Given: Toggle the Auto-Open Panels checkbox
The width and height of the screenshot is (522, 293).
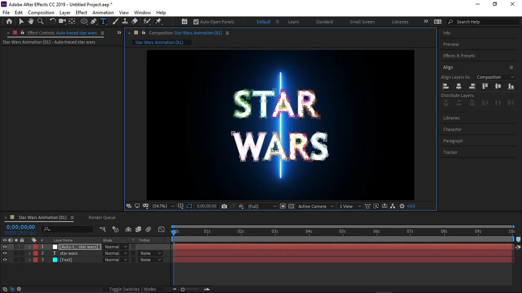Looking at the screenshot, I should point(196,22).
